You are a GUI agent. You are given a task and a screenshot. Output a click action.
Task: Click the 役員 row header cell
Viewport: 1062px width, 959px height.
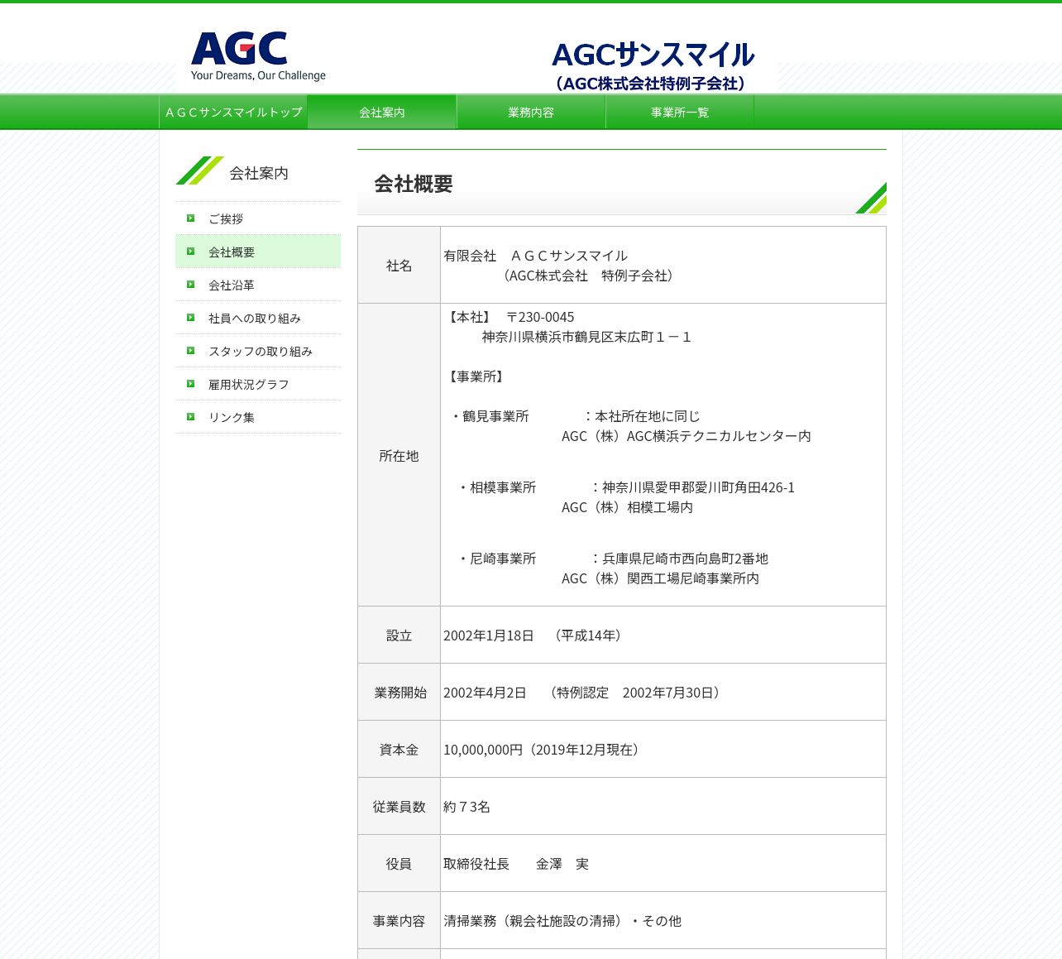(399, 863)
